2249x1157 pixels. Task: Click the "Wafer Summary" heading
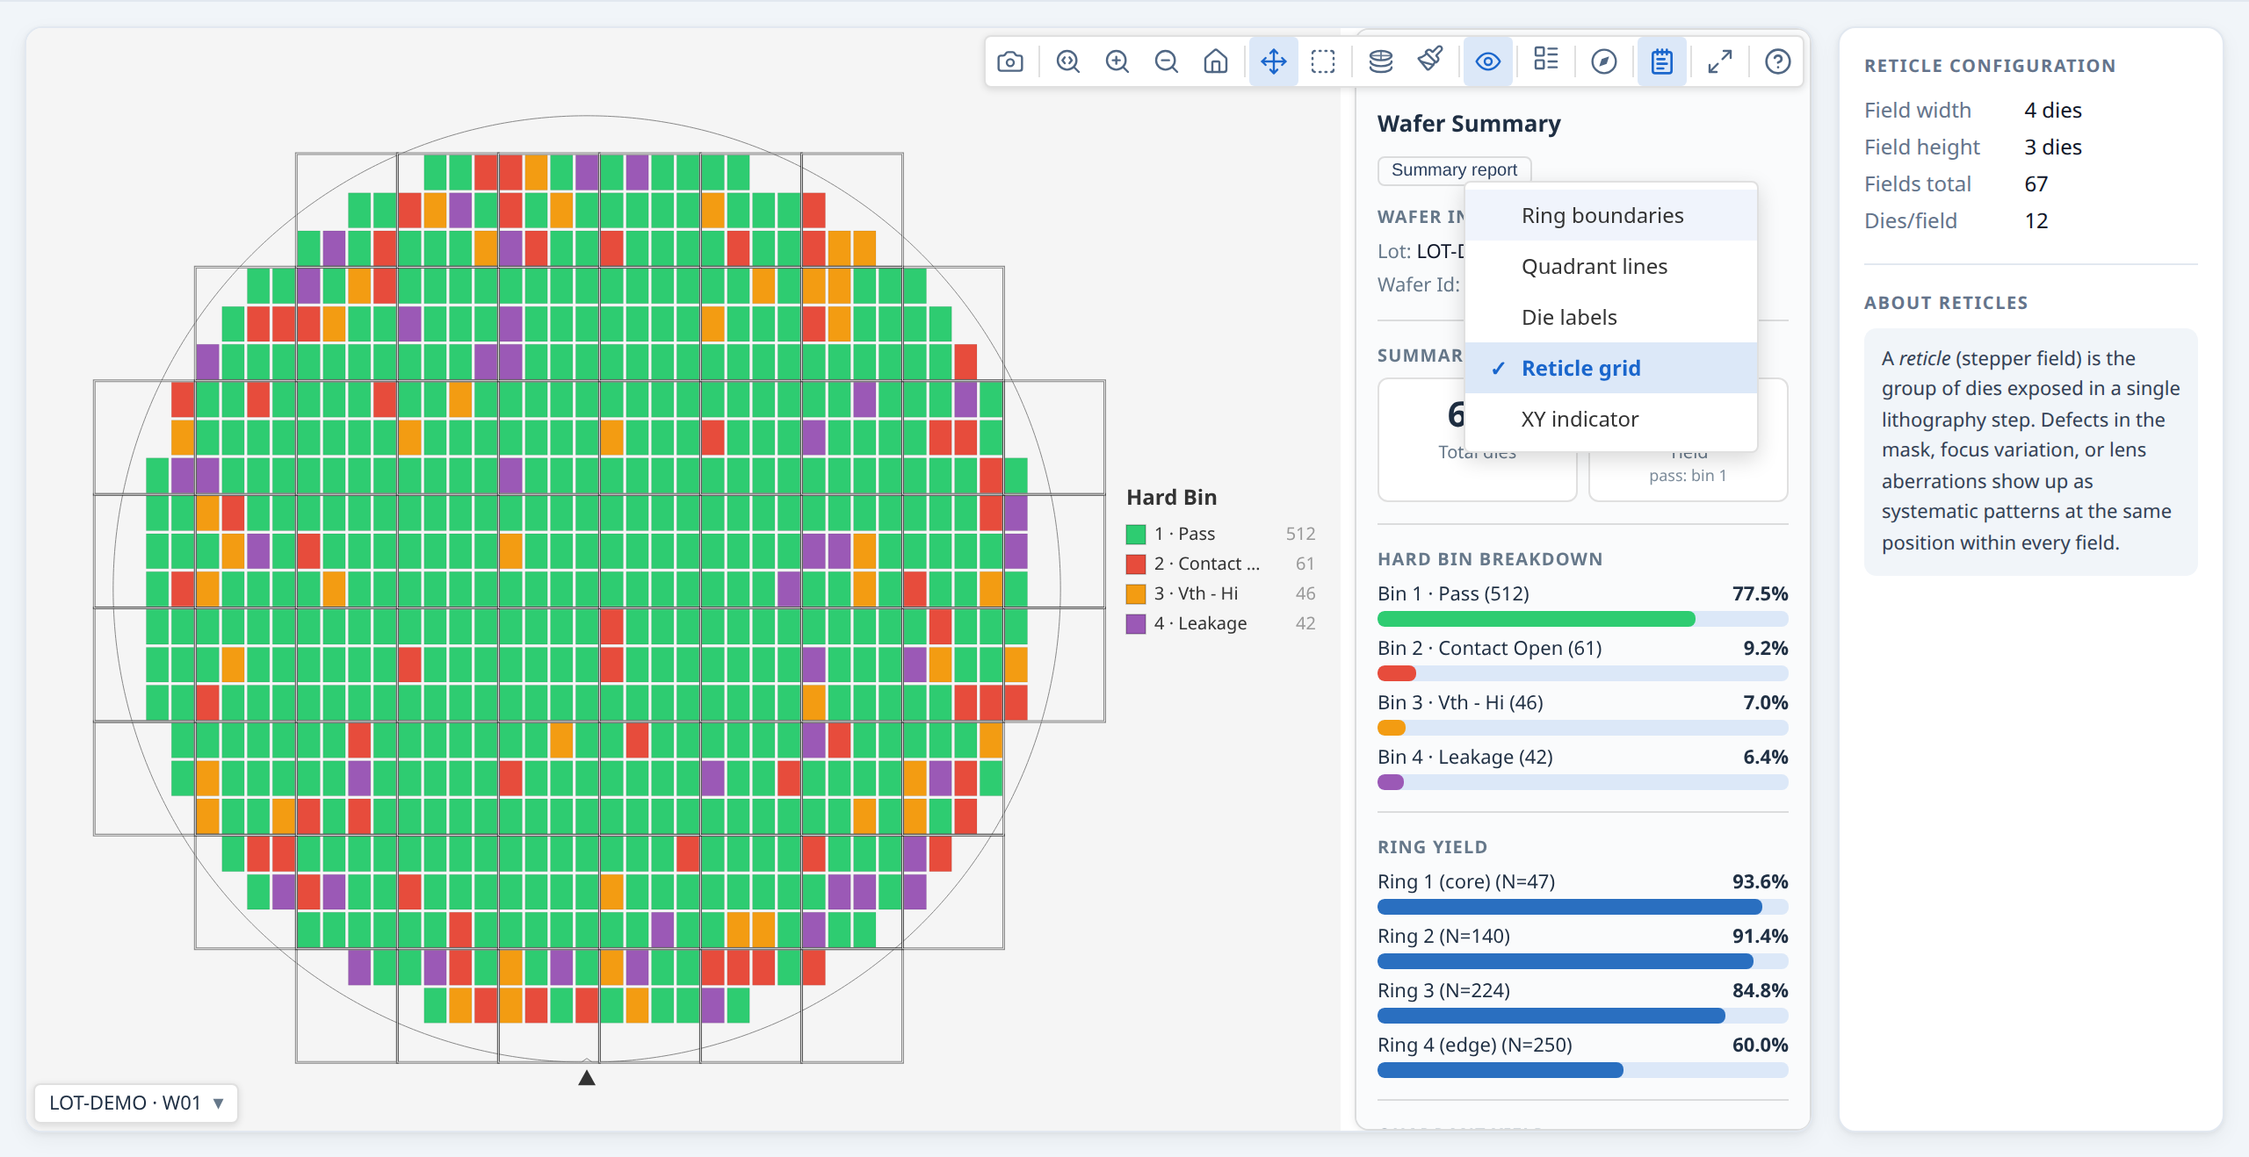1469,124
